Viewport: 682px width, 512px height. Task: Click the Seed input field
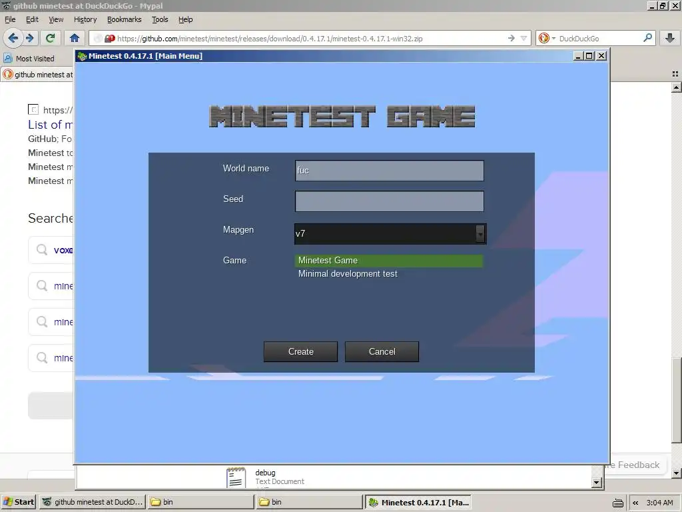click(389, 201)
